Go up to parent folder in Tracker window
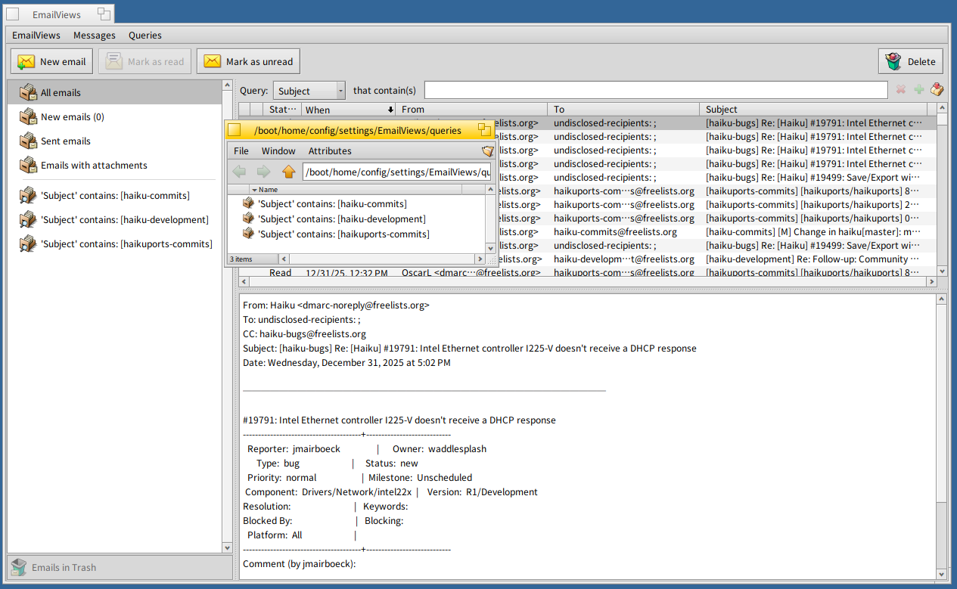 [x=288, y=172]
